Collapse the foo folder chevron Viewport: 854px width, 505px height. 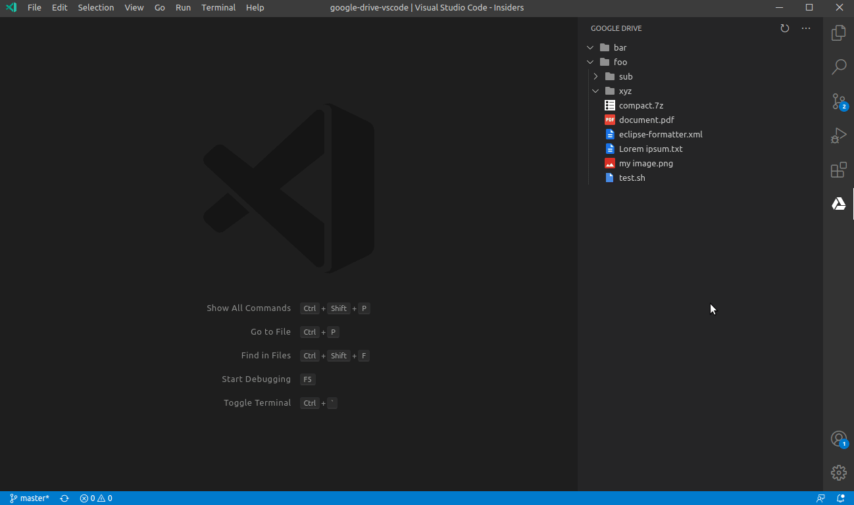(590, 62)
